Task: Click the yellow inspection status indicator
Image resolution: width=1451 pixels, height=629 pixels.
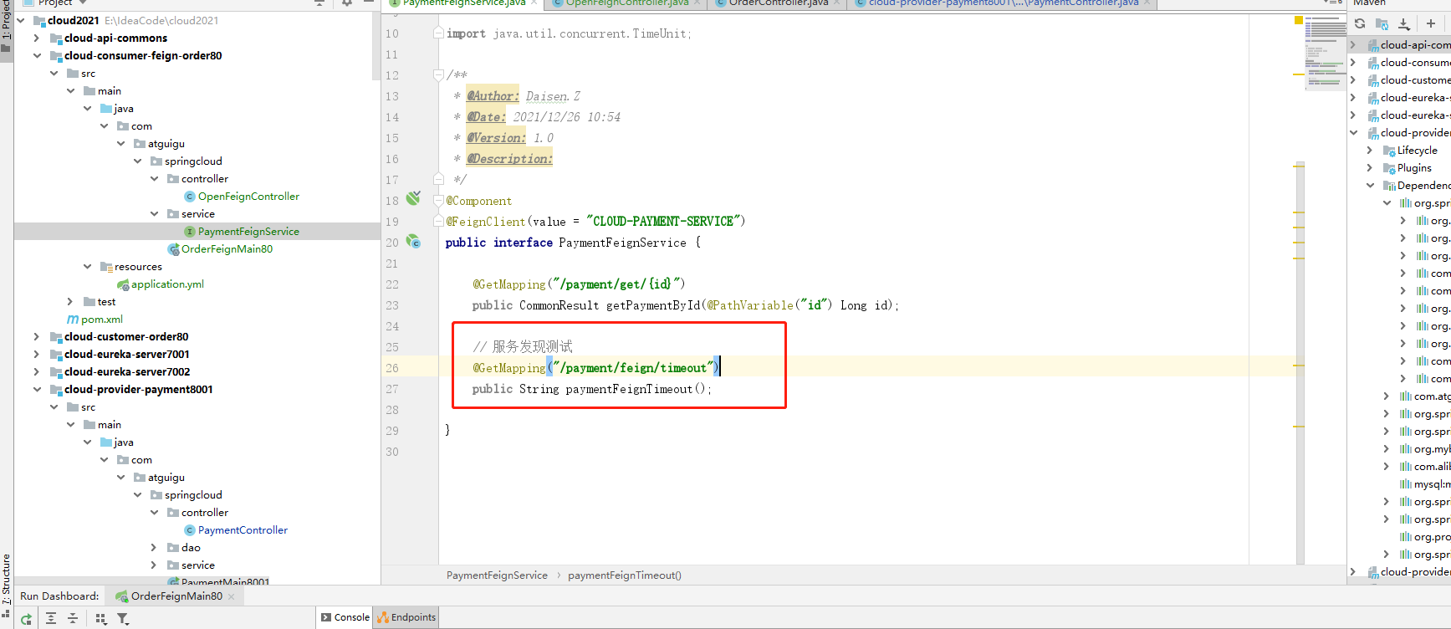Action: (x=1298, y=20)
